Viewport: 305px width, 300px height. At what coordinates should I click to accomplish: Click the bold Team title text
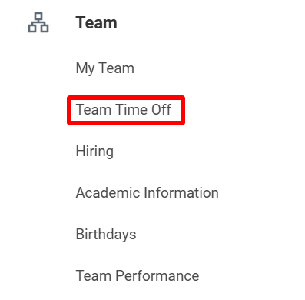click(96, 22)
